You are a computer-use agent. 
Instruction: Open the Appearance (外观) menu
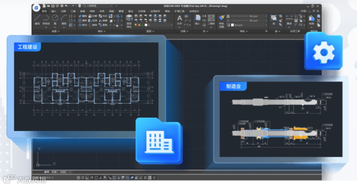(x=304, y=11)
